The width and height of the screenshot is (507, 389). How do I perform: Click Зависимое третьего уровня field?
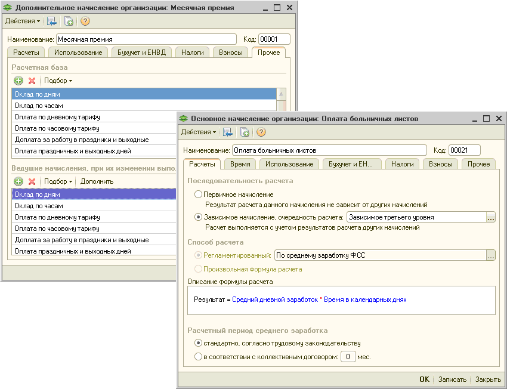(416, 217)
